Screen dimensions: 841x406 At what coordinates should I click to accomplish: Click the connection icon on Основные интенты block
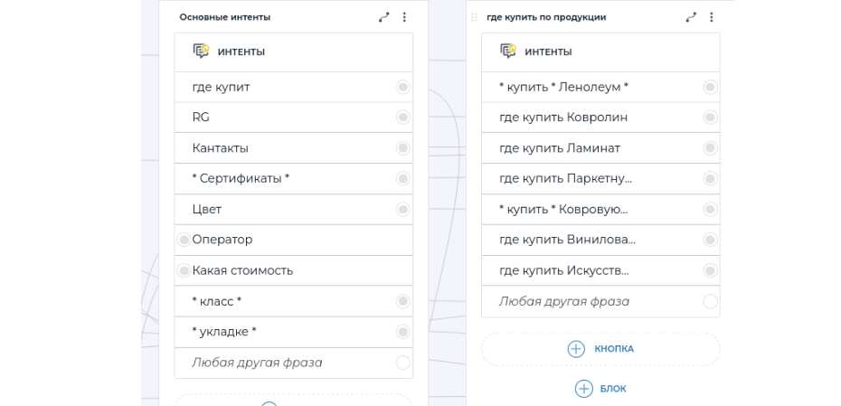pyautogui.click(x=384, y=17)
